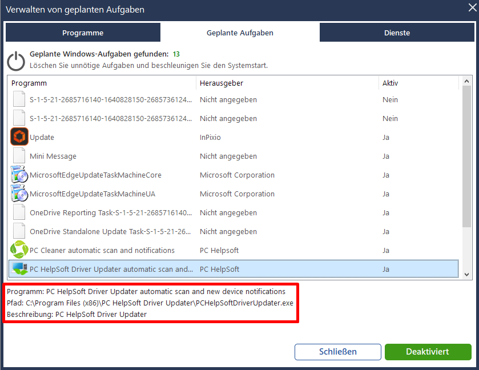
Task: Click the MicrosoftEdgeUpdateTaskMachineCore installer icon
Action: click(x=19, y=175)
